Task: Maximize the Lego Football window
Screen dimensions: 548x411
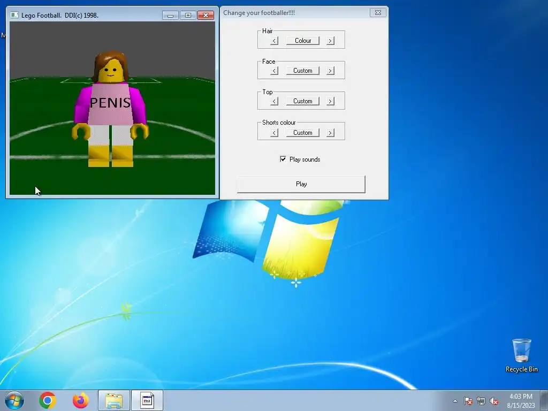Action: coord(188,16)
